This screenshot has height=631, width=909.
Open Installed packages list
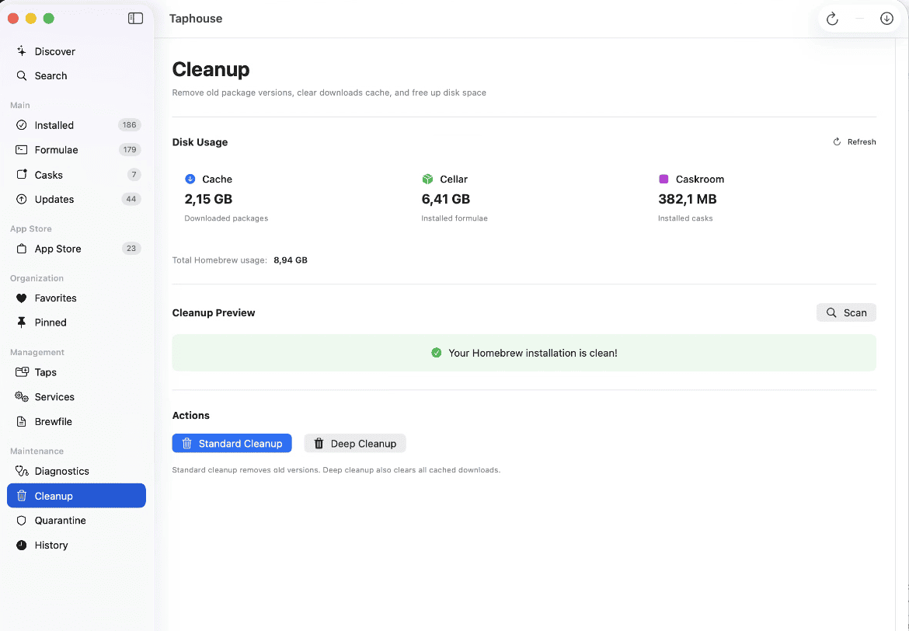point(54,125)
